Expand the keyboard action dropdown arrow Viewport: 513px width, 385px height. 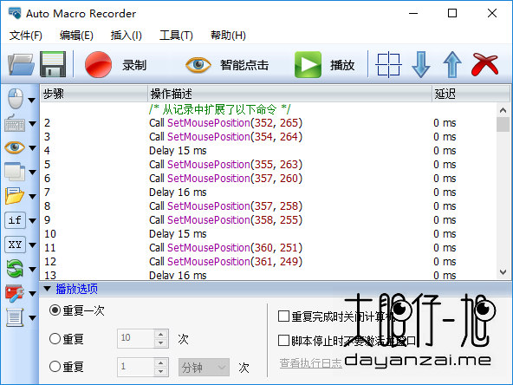pyautogui.click(x=32, y=124)
